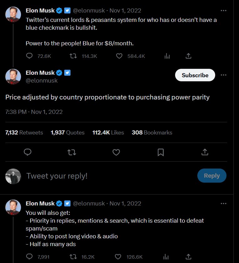
Task: Share the Blue for $8/month tweet
Action: click(x=189, y=56)
